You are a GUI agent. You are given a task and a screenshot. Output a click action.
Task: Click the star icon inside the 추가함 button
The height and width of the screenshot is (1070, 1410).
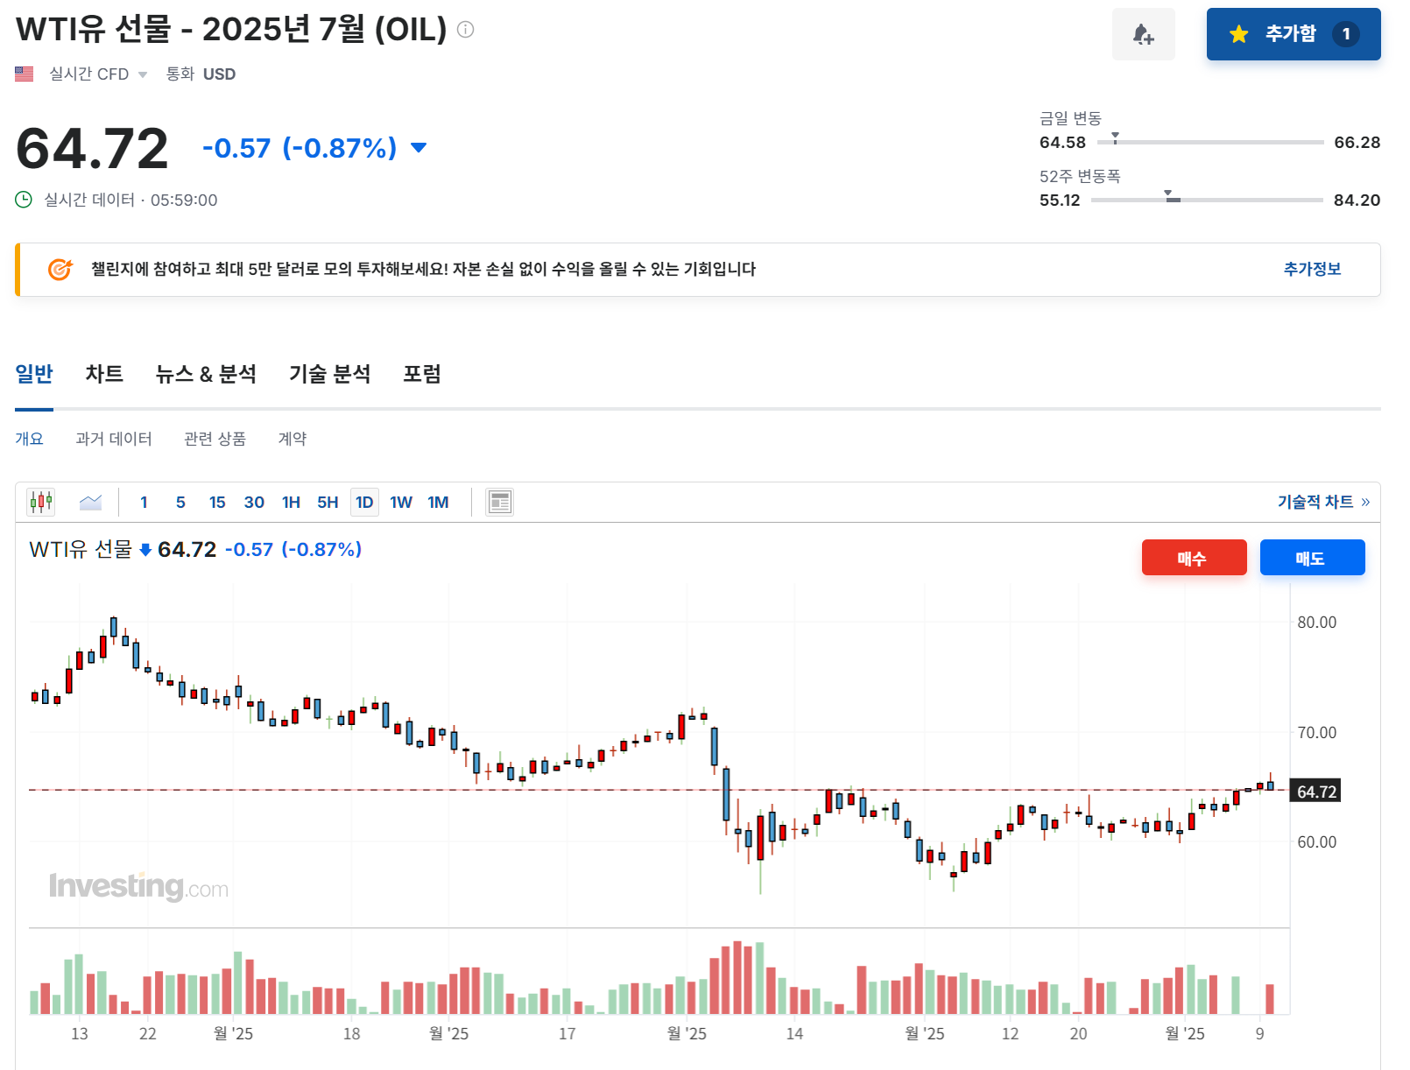1237,34
